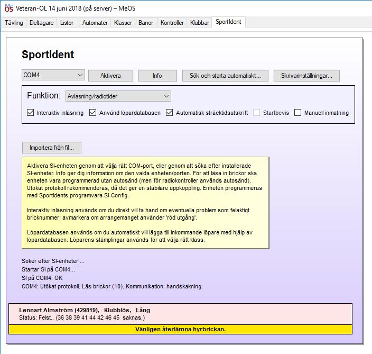372x354 pixels.
Task: Click the Funktion label
Action: click(x=44, y=95)
